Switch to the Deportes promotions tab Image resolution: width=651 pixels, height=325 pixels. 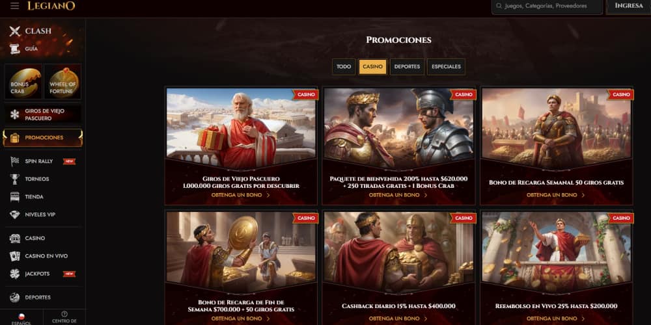tap(407, 67)
